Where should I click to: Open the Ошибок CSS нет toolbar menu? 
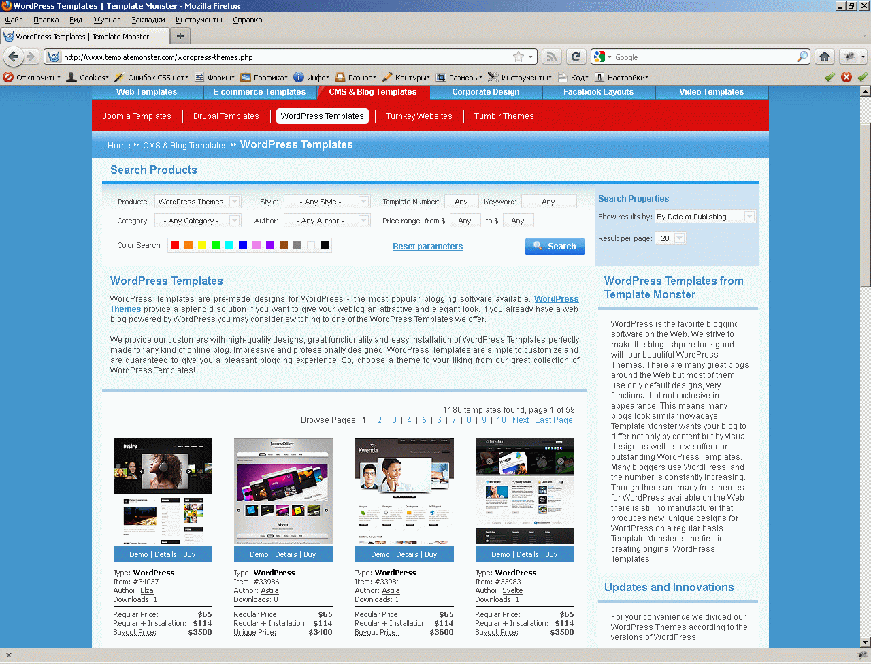pyautogui.click(x=152, y=77)
